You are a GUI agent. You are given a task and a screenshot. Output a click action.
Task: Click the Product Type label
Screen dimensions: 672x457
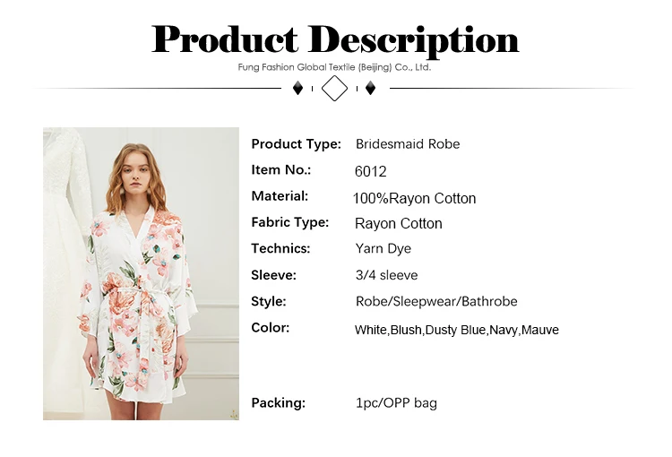(296, 144)
